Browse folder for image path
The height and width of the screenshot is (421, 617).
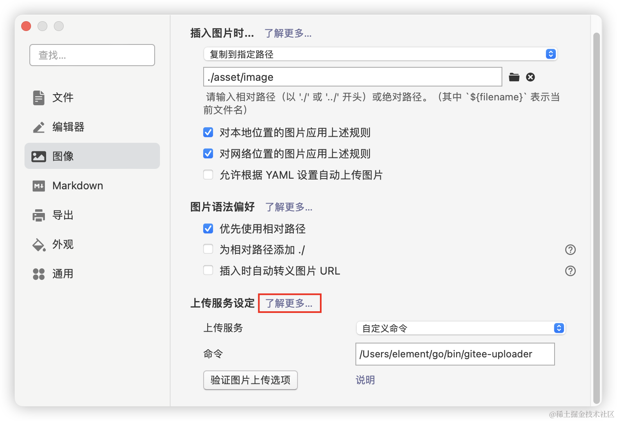(514, 77)
